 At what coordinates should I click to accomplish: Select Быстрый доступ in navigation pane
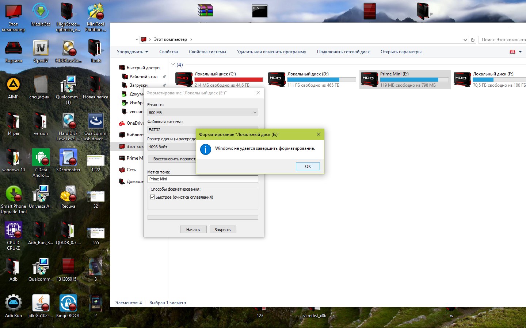tap(143, 68)
